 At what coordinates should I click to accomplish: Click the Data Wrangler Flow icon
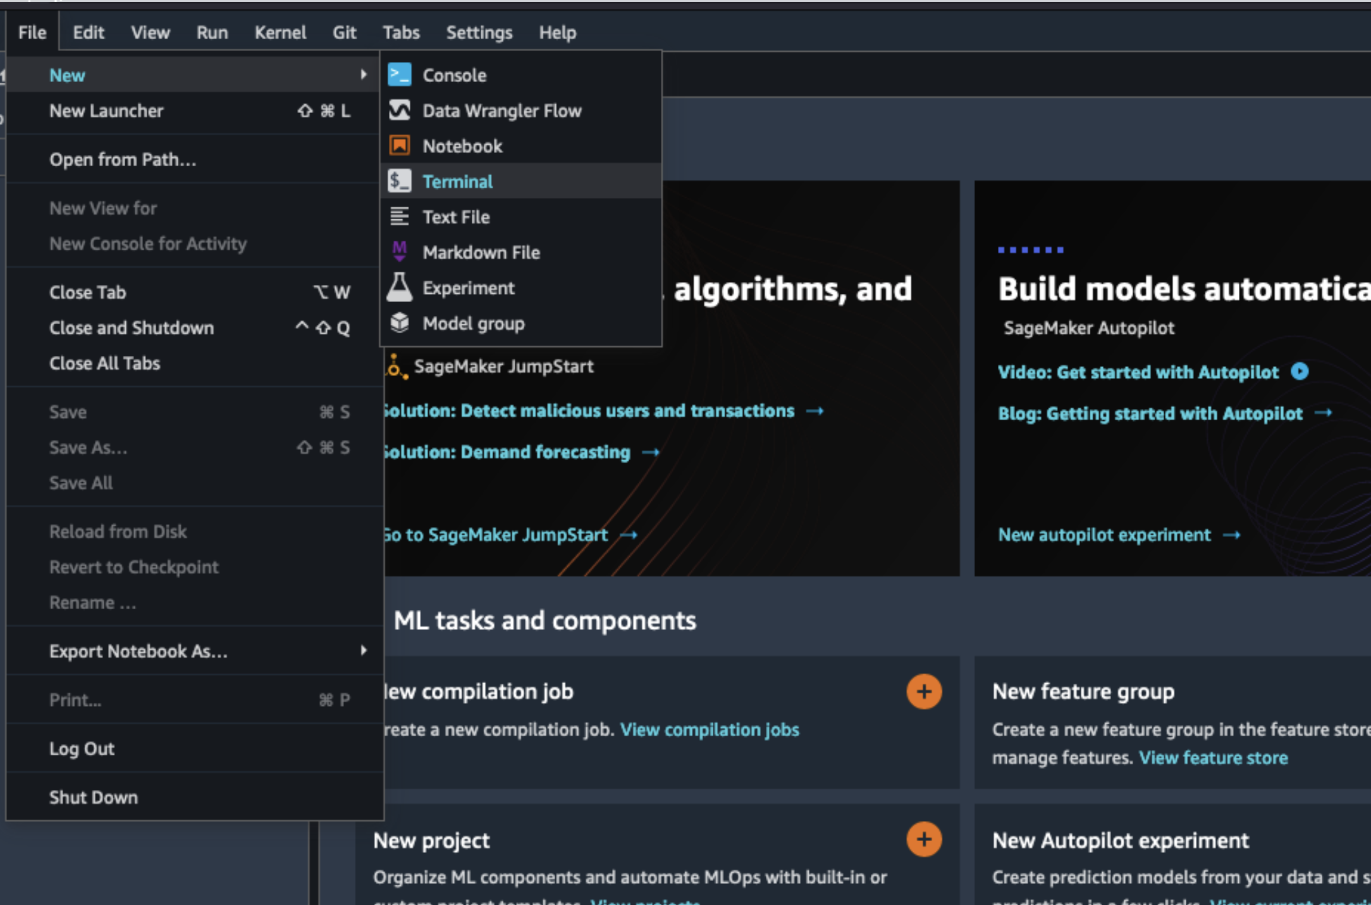coord(400,110)
